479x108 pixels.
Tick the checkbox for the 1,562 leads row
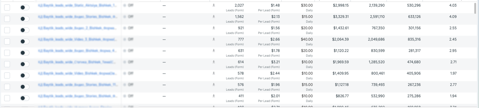[7, 19]
